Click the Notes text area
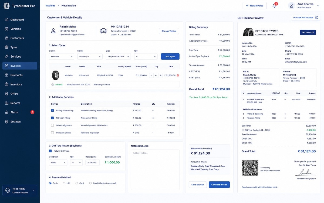The width and height of the screenshot is (324, 203). (155, 170)
